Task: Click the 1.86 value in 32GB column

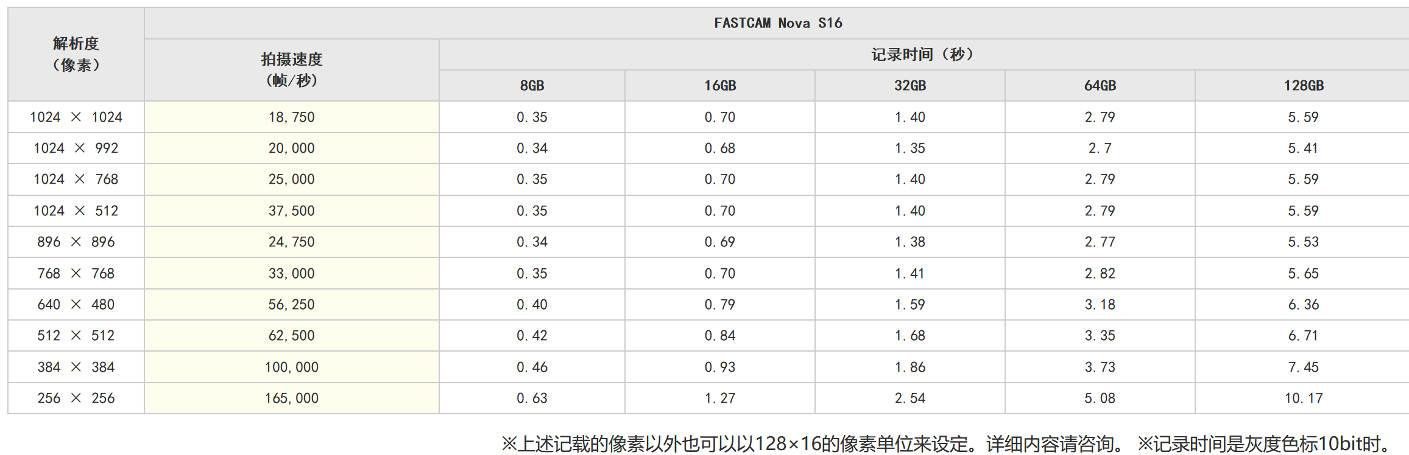Action: 910,367
